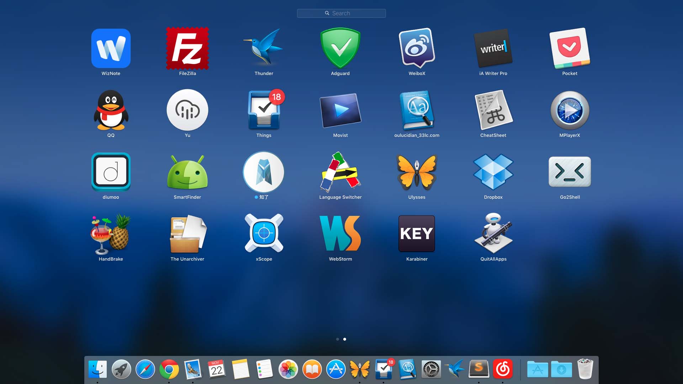Image resolution: width=683 pixels, height=384 pixels.
Task: Open iBooks in the Dock
Action: click(312, 369)
